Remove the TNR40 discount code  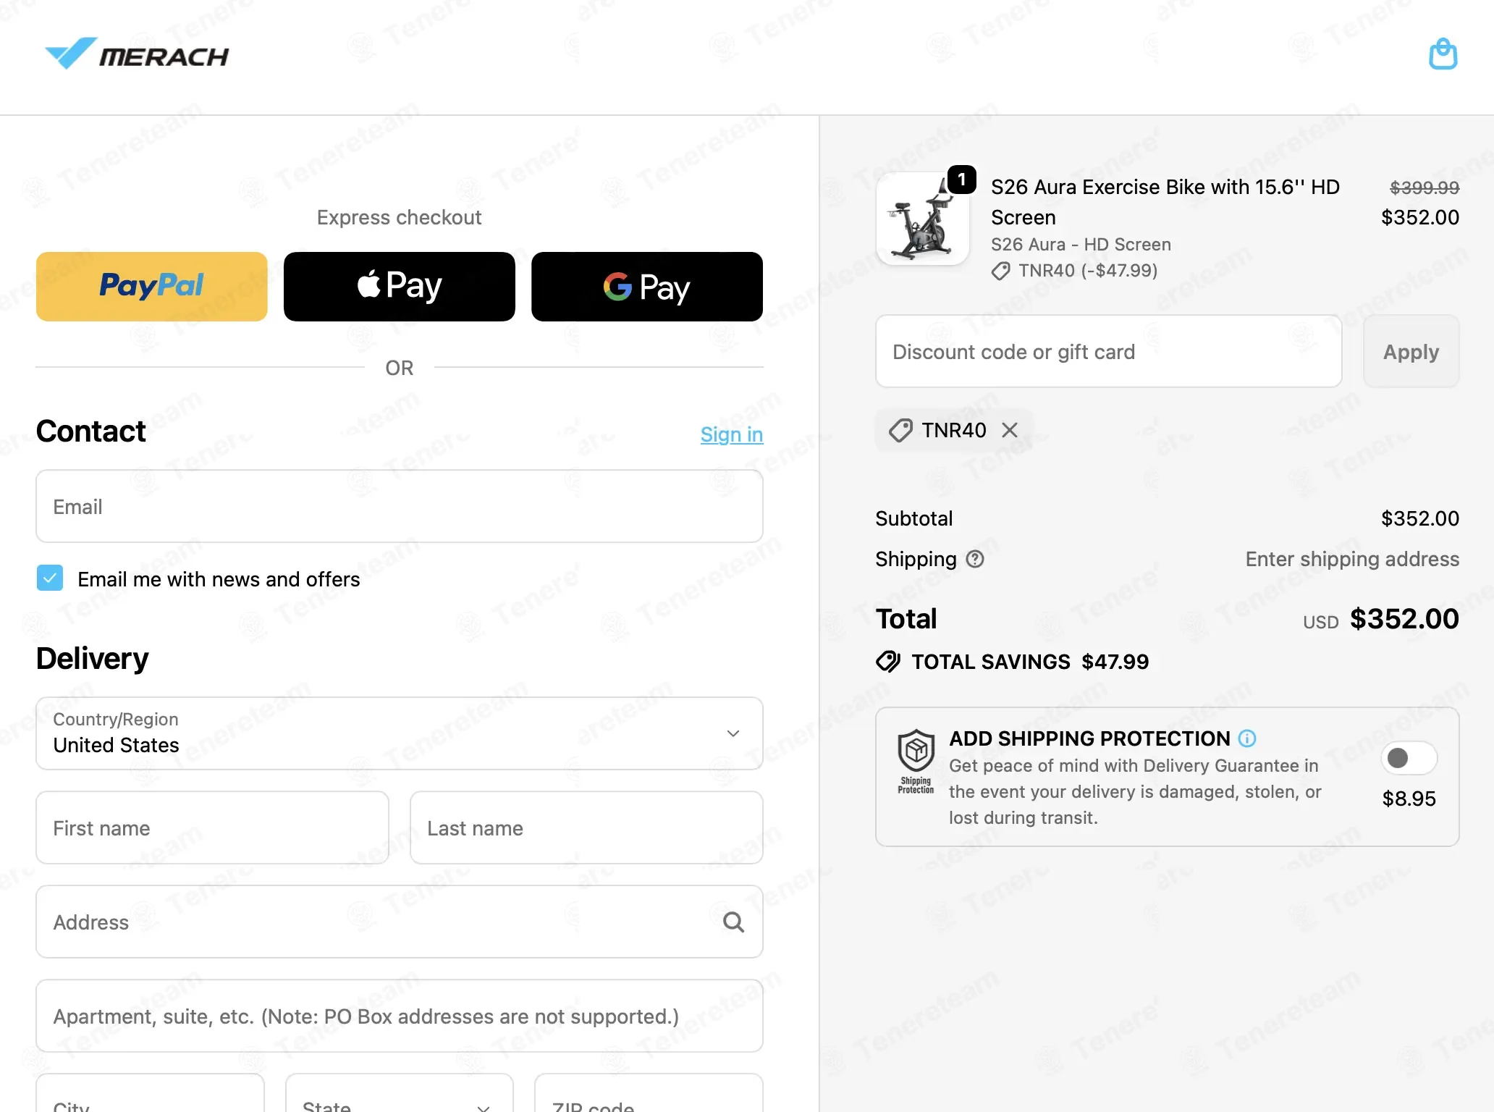(1010, 430)
